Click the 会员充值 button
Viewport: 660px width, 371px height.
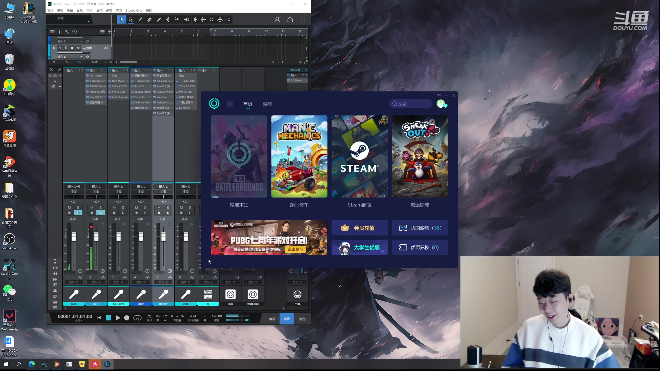359,228
